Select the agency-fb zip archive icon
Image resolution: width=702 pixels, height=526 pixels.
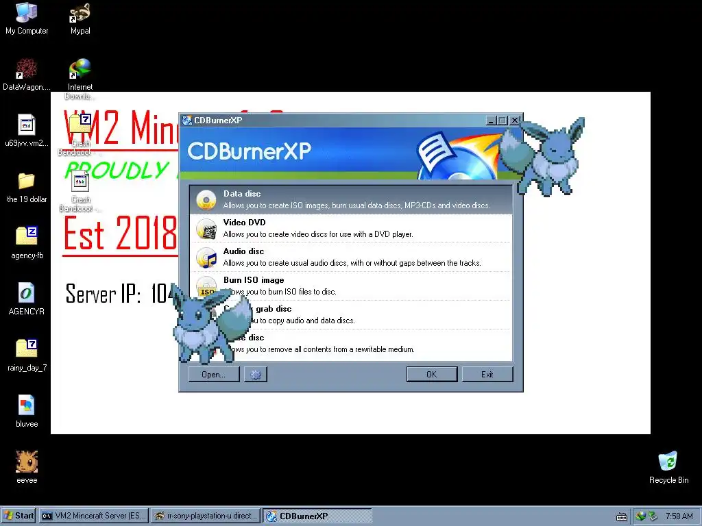(x=27, y=236)
